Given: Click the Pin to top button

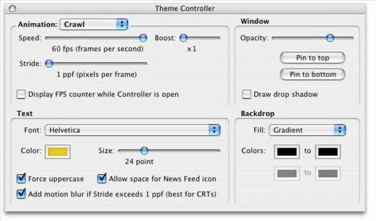Looking at the screenshot, I should click(312, 58).
